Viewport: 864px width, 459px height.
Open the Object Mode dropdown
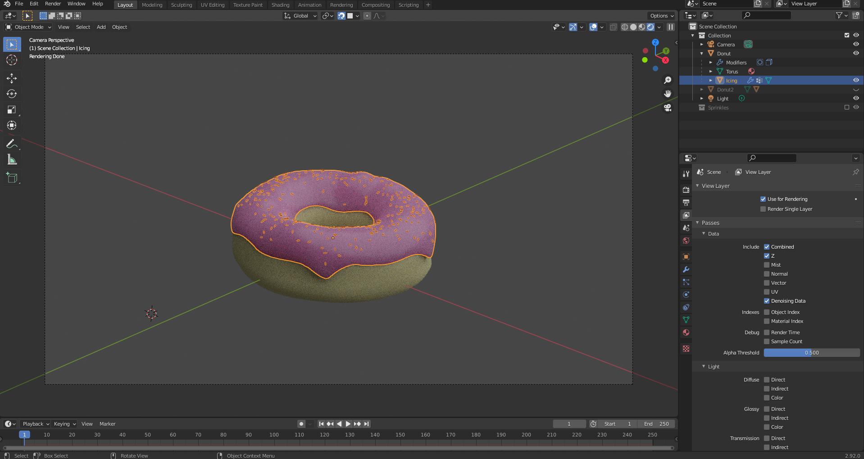coord(28,27)
